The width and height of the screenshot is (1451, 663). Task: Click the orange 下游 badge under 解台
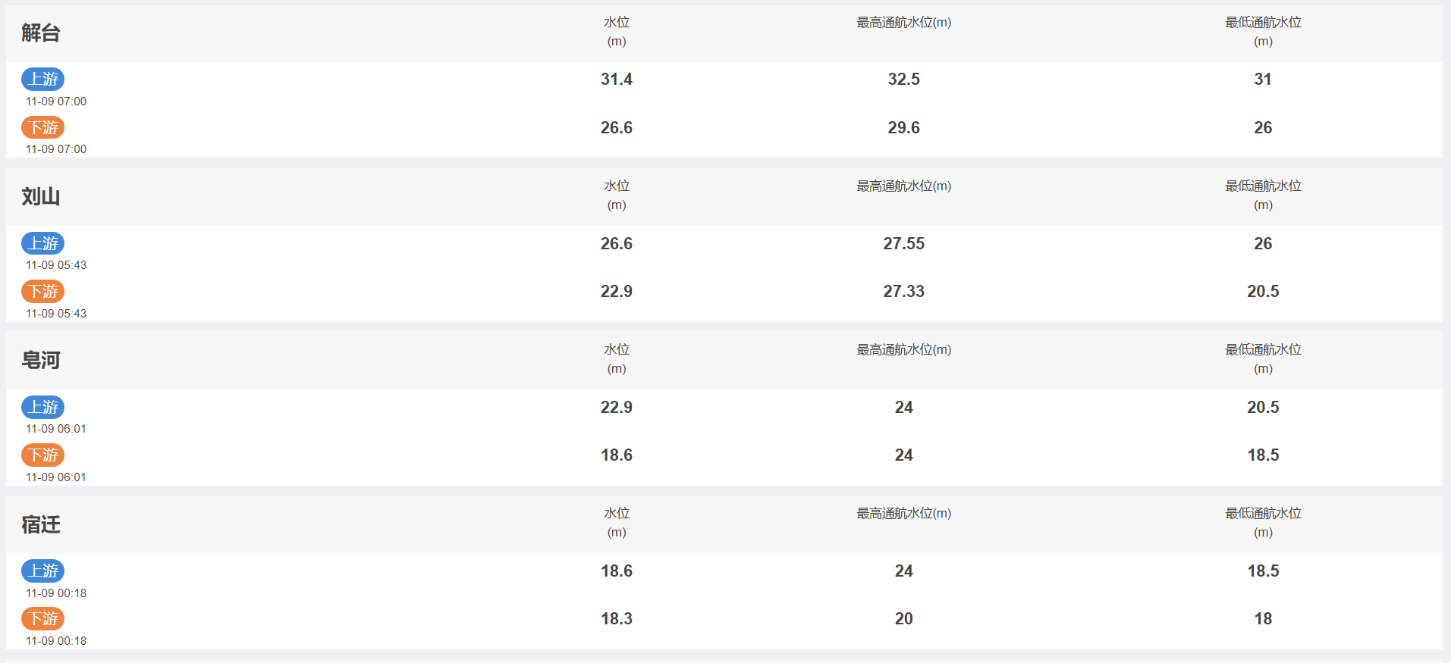pos(43,127)
